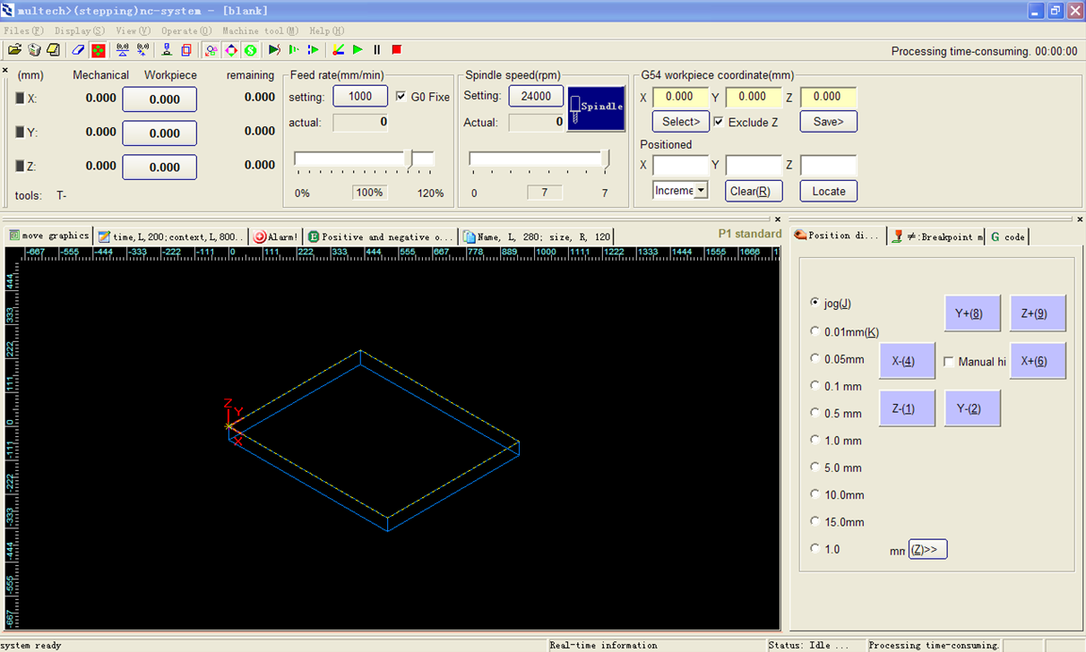
Task: Enable the Manual hi checkbox
Action: point(949,362)
